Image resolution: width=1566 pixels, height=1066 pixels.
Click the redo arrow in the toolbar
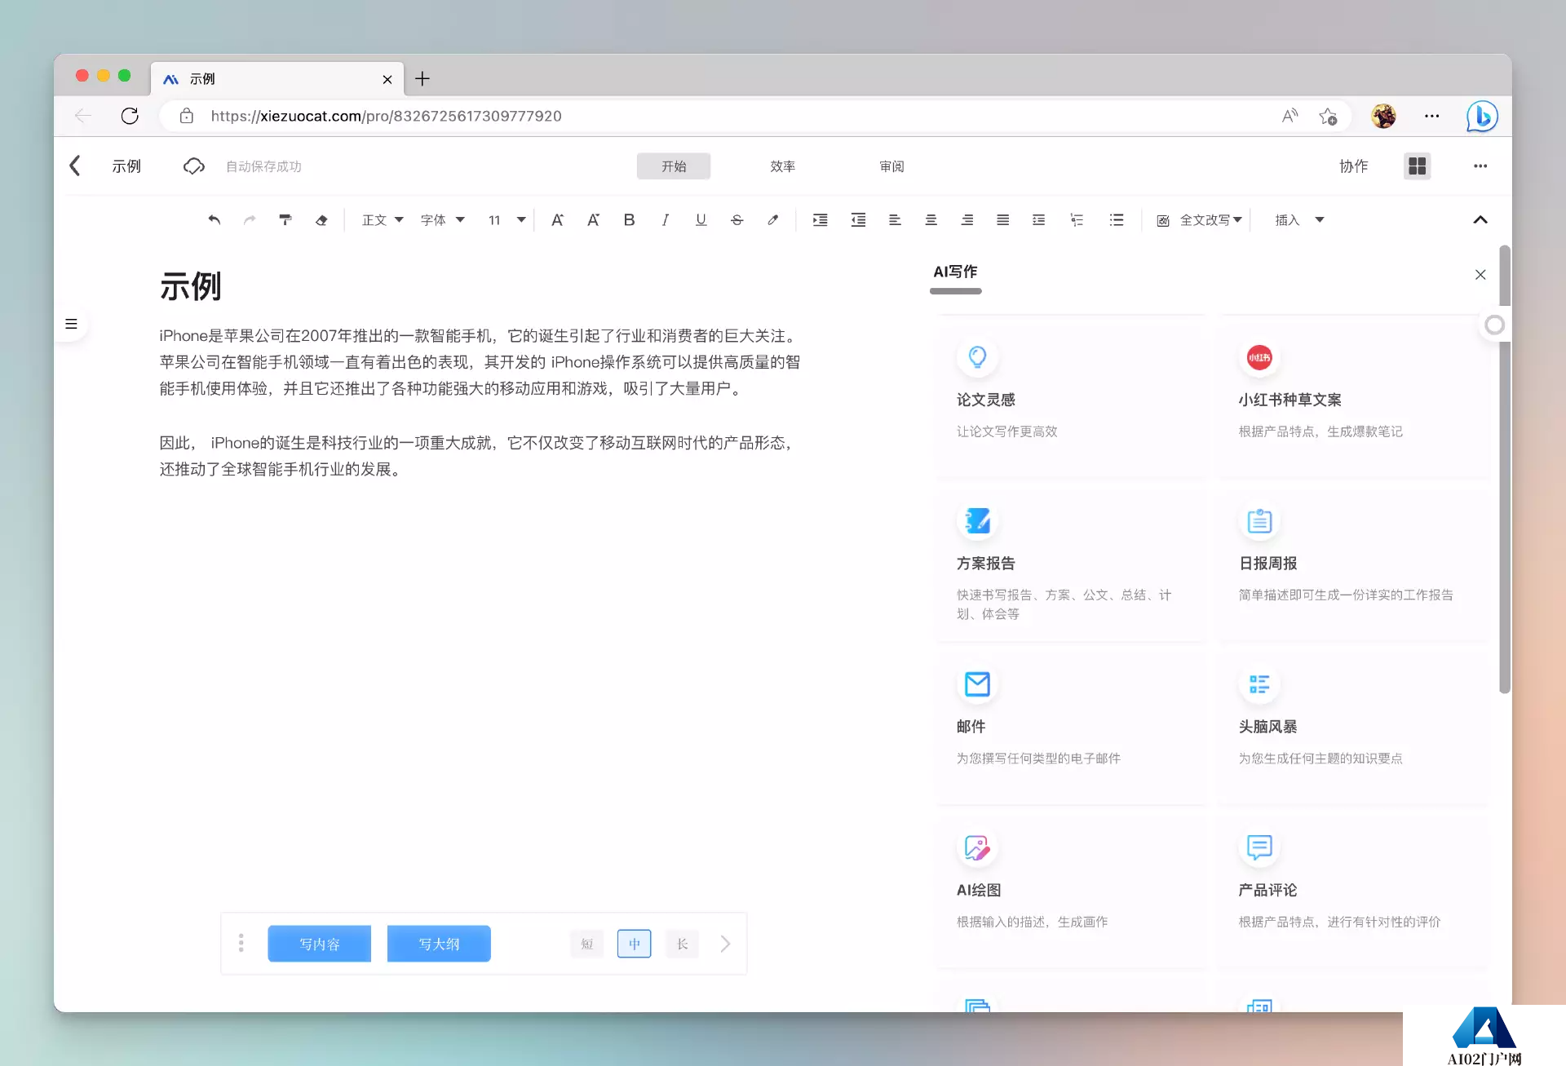point(250,219)
